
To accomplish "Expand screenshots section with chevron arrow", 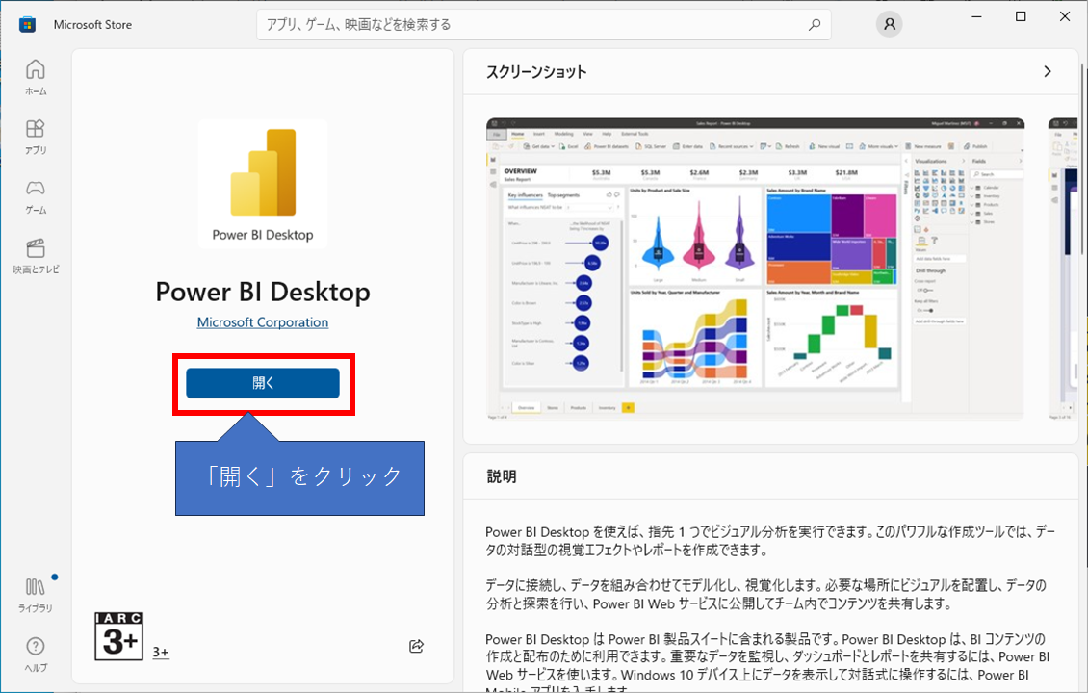I will 1048,72.
